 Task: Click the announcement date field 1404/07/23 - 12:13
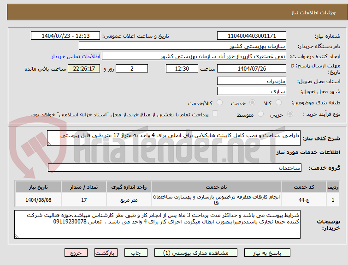pyautogui.click(x=65, y=36)
